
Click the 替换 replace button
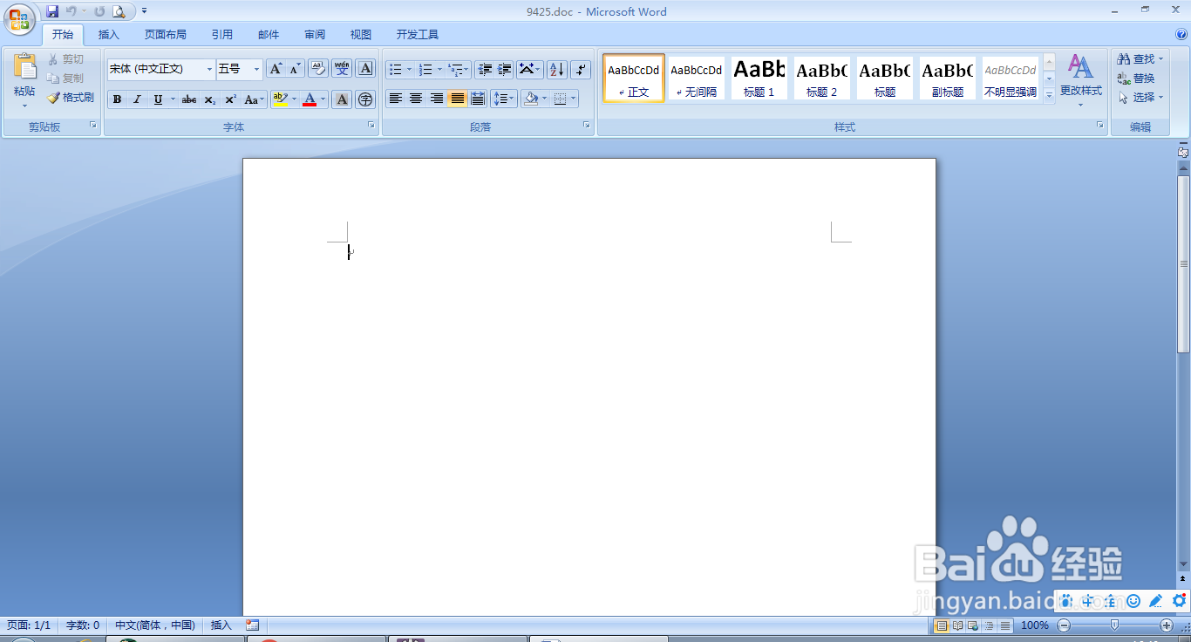click(x=1135, y=79)
